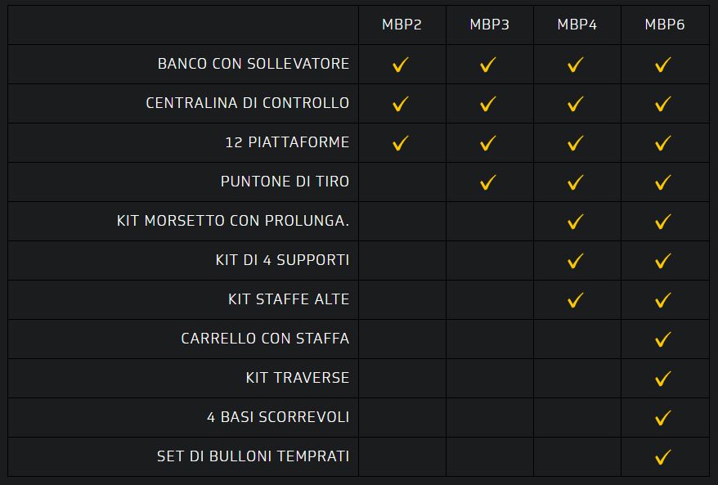Click MBP6 checkmark for 4 Basi Scorrevoli
718x485 pixels.
663,418
